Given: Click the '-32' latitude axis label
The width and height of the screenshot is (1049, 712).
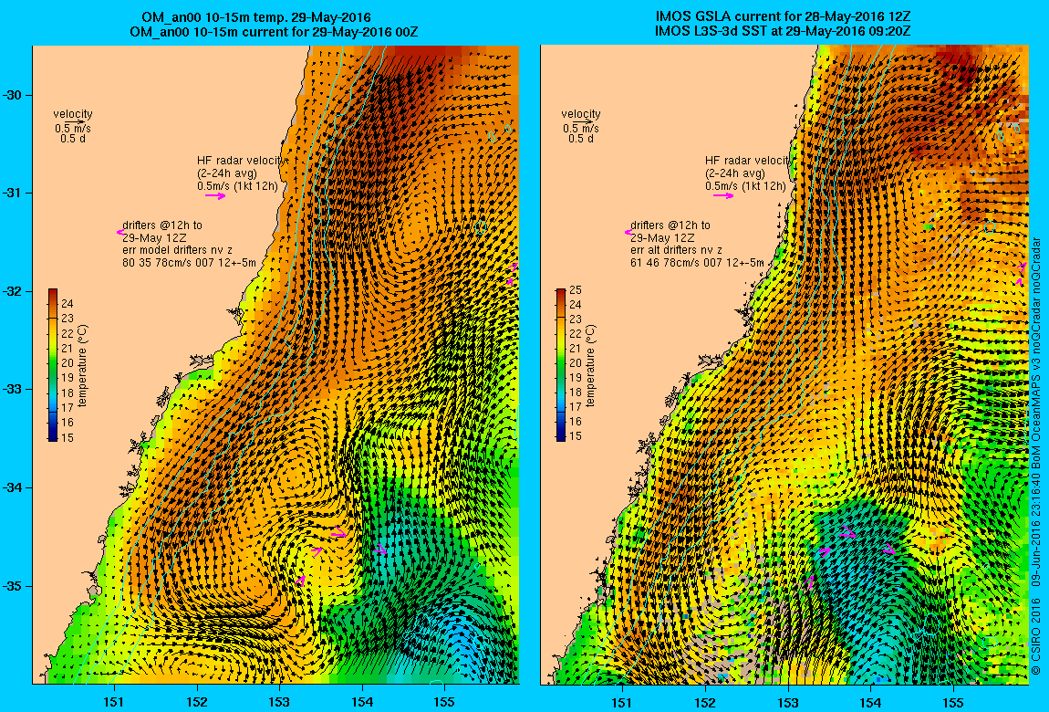Looking at the screenshot, I should tap(13, 292).
